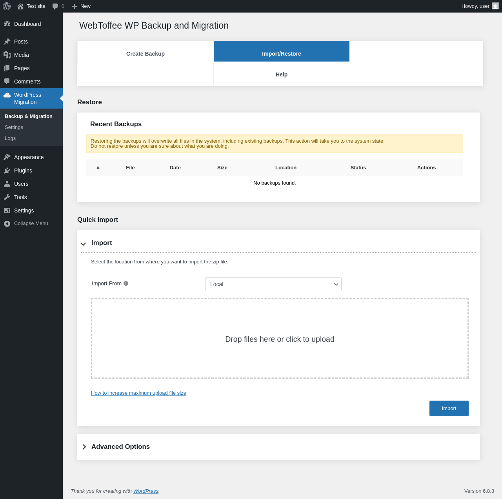
Task: Click the plus icon next to New
Action: [74, 6]
